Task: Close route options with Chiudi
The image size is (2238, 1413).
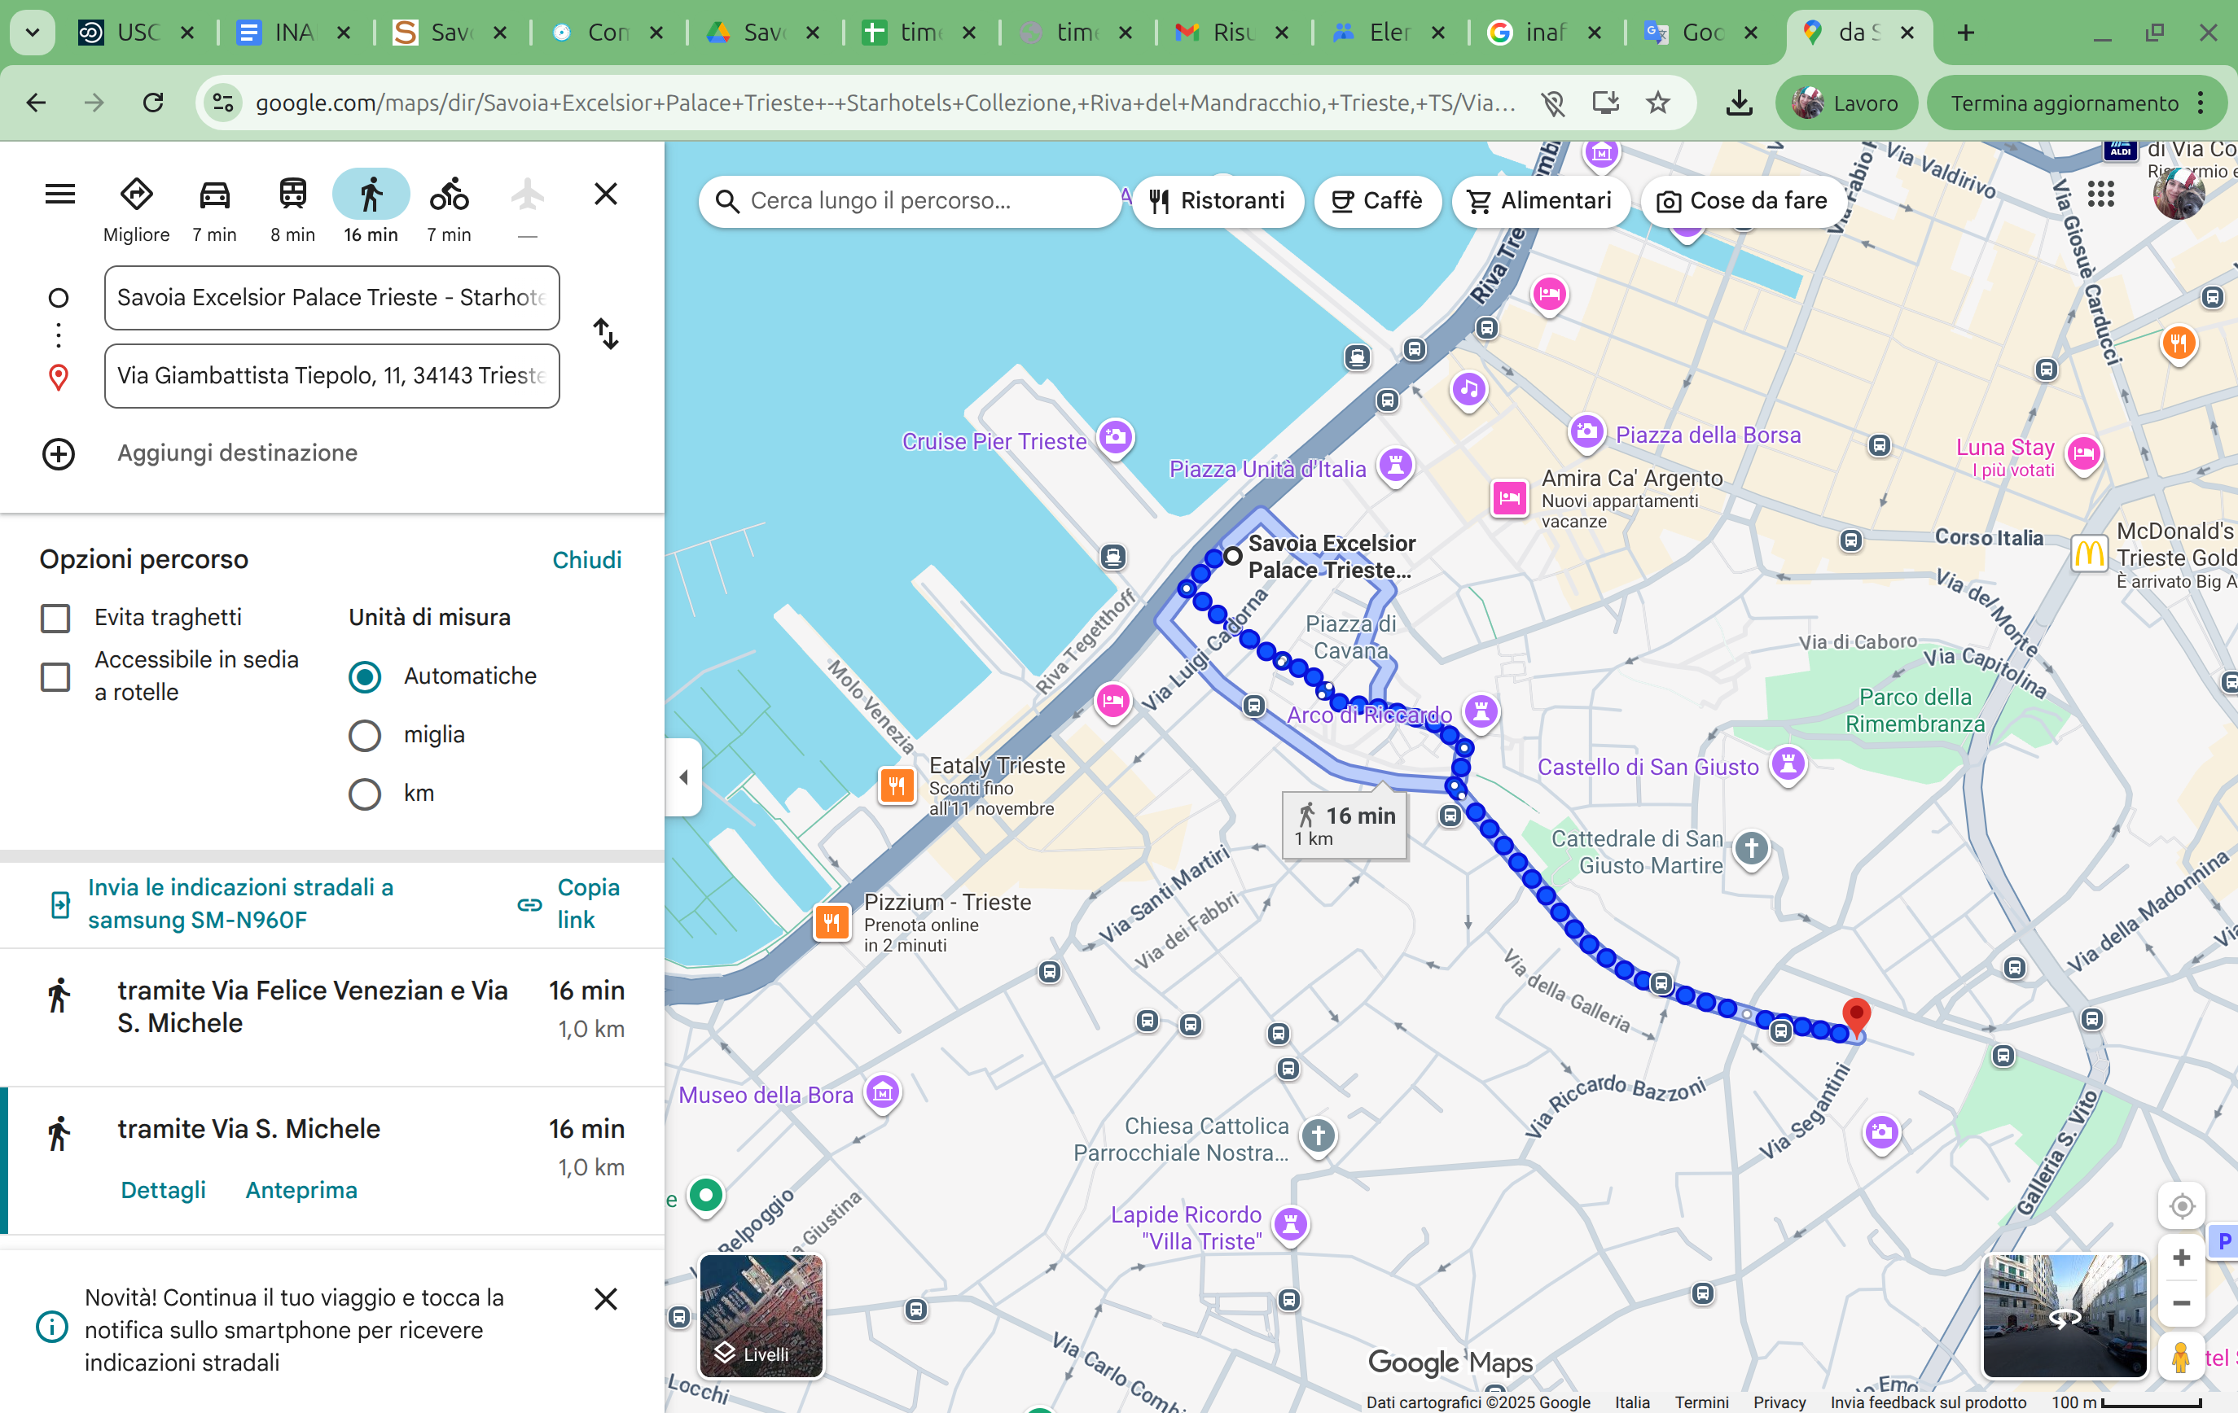Action: [x=586, y=560]
